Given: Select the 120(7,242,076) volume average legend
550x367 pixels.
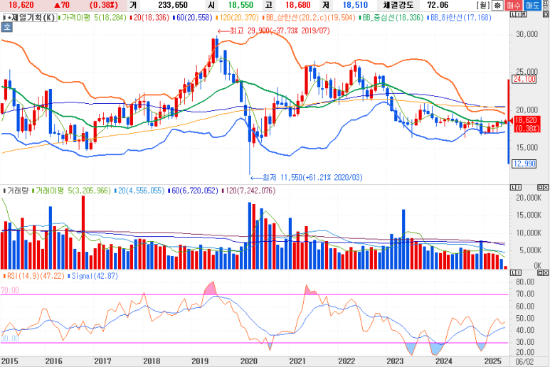Looking at the screenshot, I should (249, 191).
